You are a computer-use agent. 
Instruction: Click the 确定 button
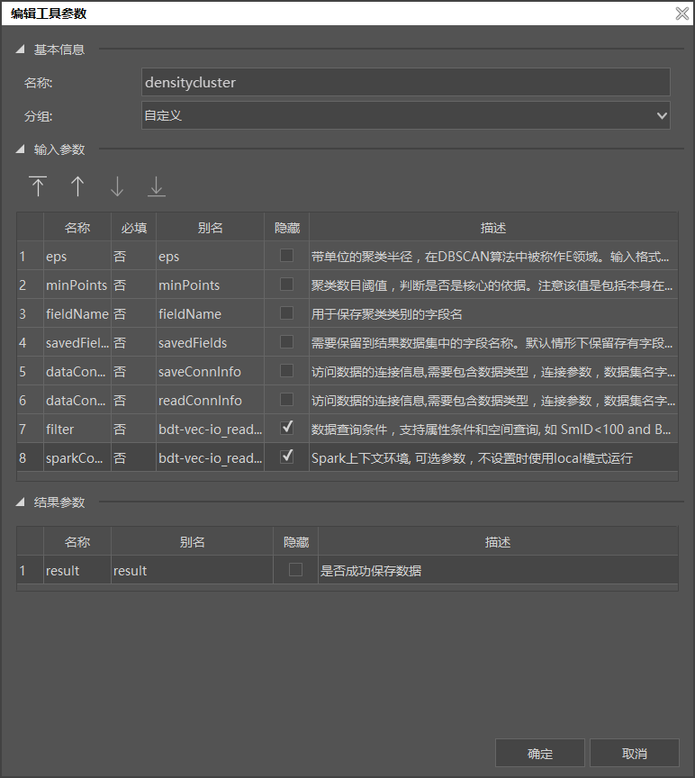(x=540, y=754)
